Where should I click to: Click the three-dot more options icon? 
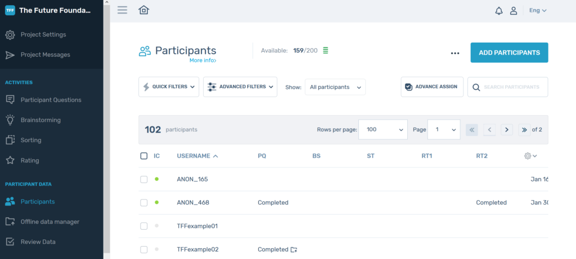[x=455, y=53]
